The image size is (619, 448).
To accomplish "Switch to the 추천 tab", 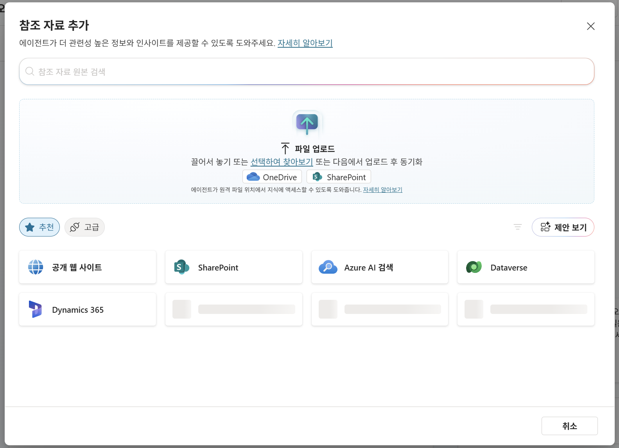I will 39,227.
